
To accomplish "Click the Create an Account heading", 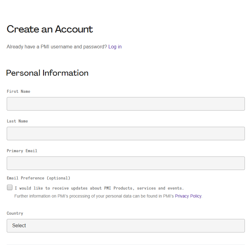I will (50, 29).
